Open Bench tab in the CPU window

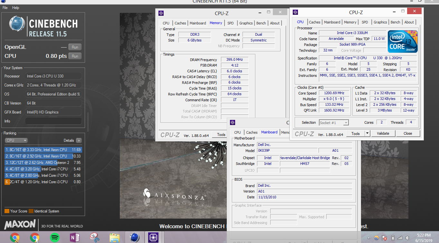click(x=396, y=22)
